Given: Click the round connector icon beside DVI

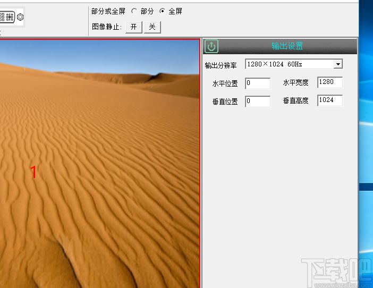Looking at the screenshot, I should [20, 17].
